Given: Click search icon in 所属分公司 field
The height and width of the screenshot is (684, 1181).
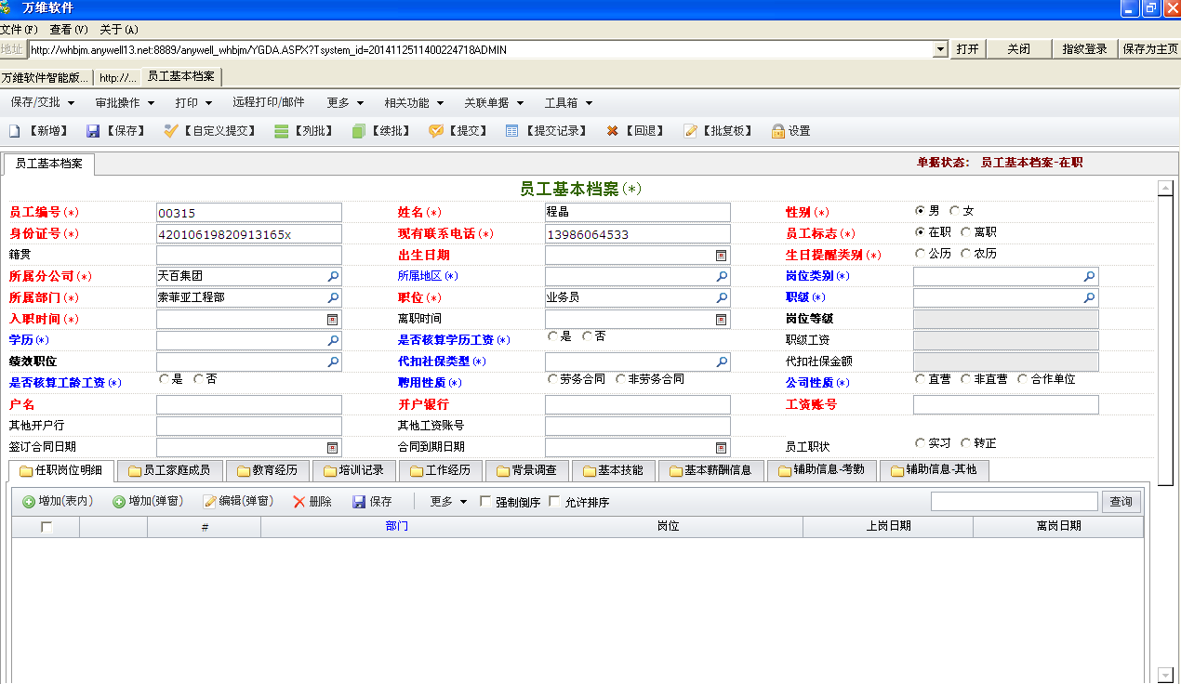Looking at the screenshot, I should (333, 277).
